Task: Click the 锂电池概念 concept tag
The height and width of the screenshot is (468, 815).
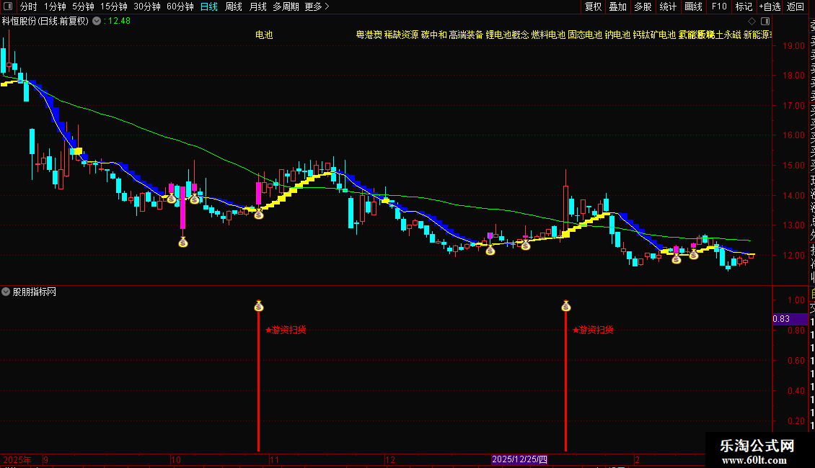Action: pyautogui.click(x=507, y=35)
